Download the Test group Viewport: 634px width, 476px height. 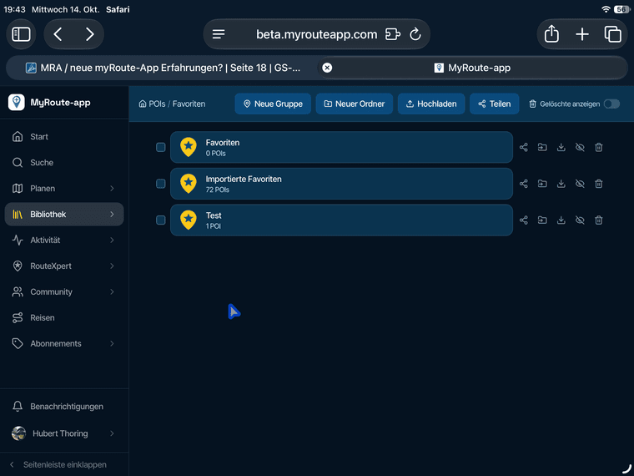[x=561, y=220]
